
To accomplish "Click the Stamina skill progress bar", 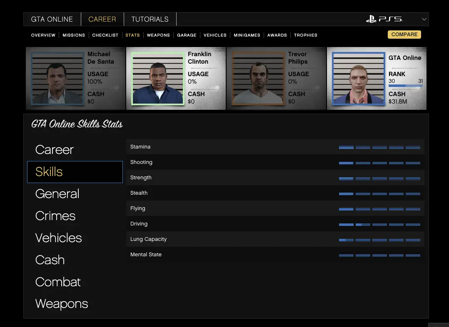I will pyautogui.click(x=379, y=147).
